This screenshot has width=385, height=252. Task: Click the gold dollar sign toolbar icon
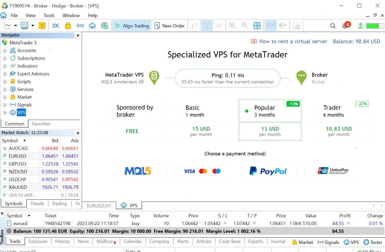coord(42,26)
